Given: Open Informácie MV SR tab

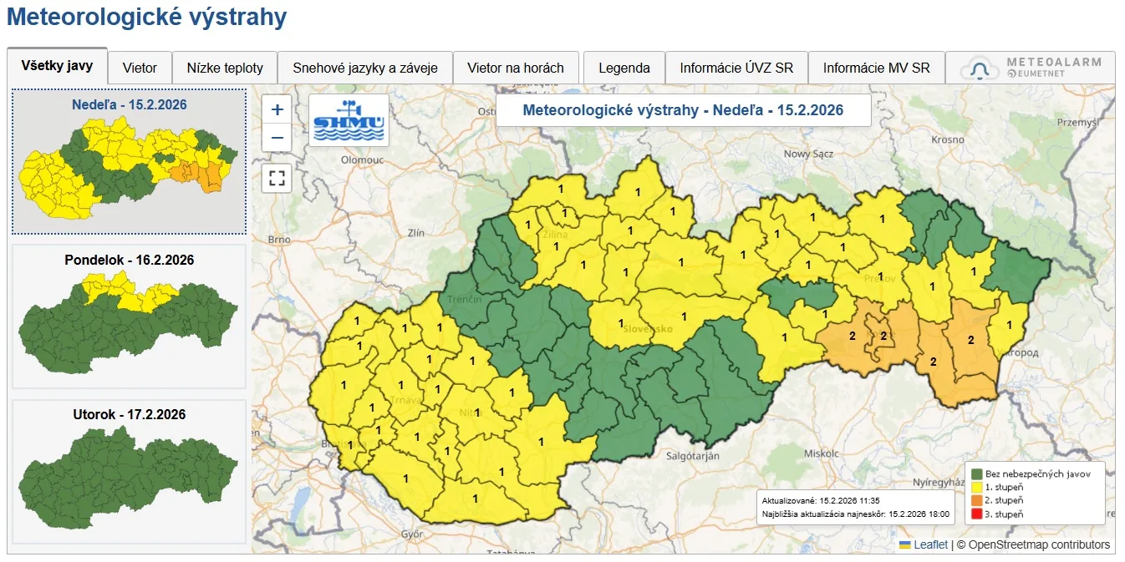Looking at the screenshot, I should coord(876,68).
